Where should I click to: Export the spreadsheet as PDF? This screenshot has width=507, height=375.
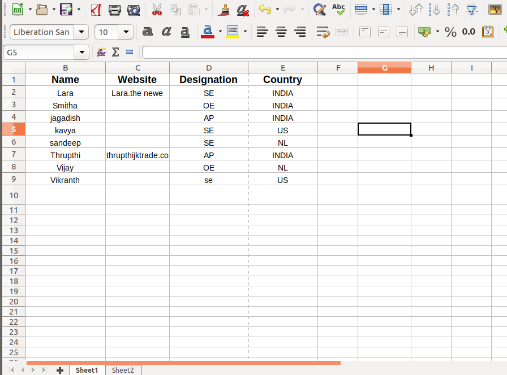pos(96,10)
